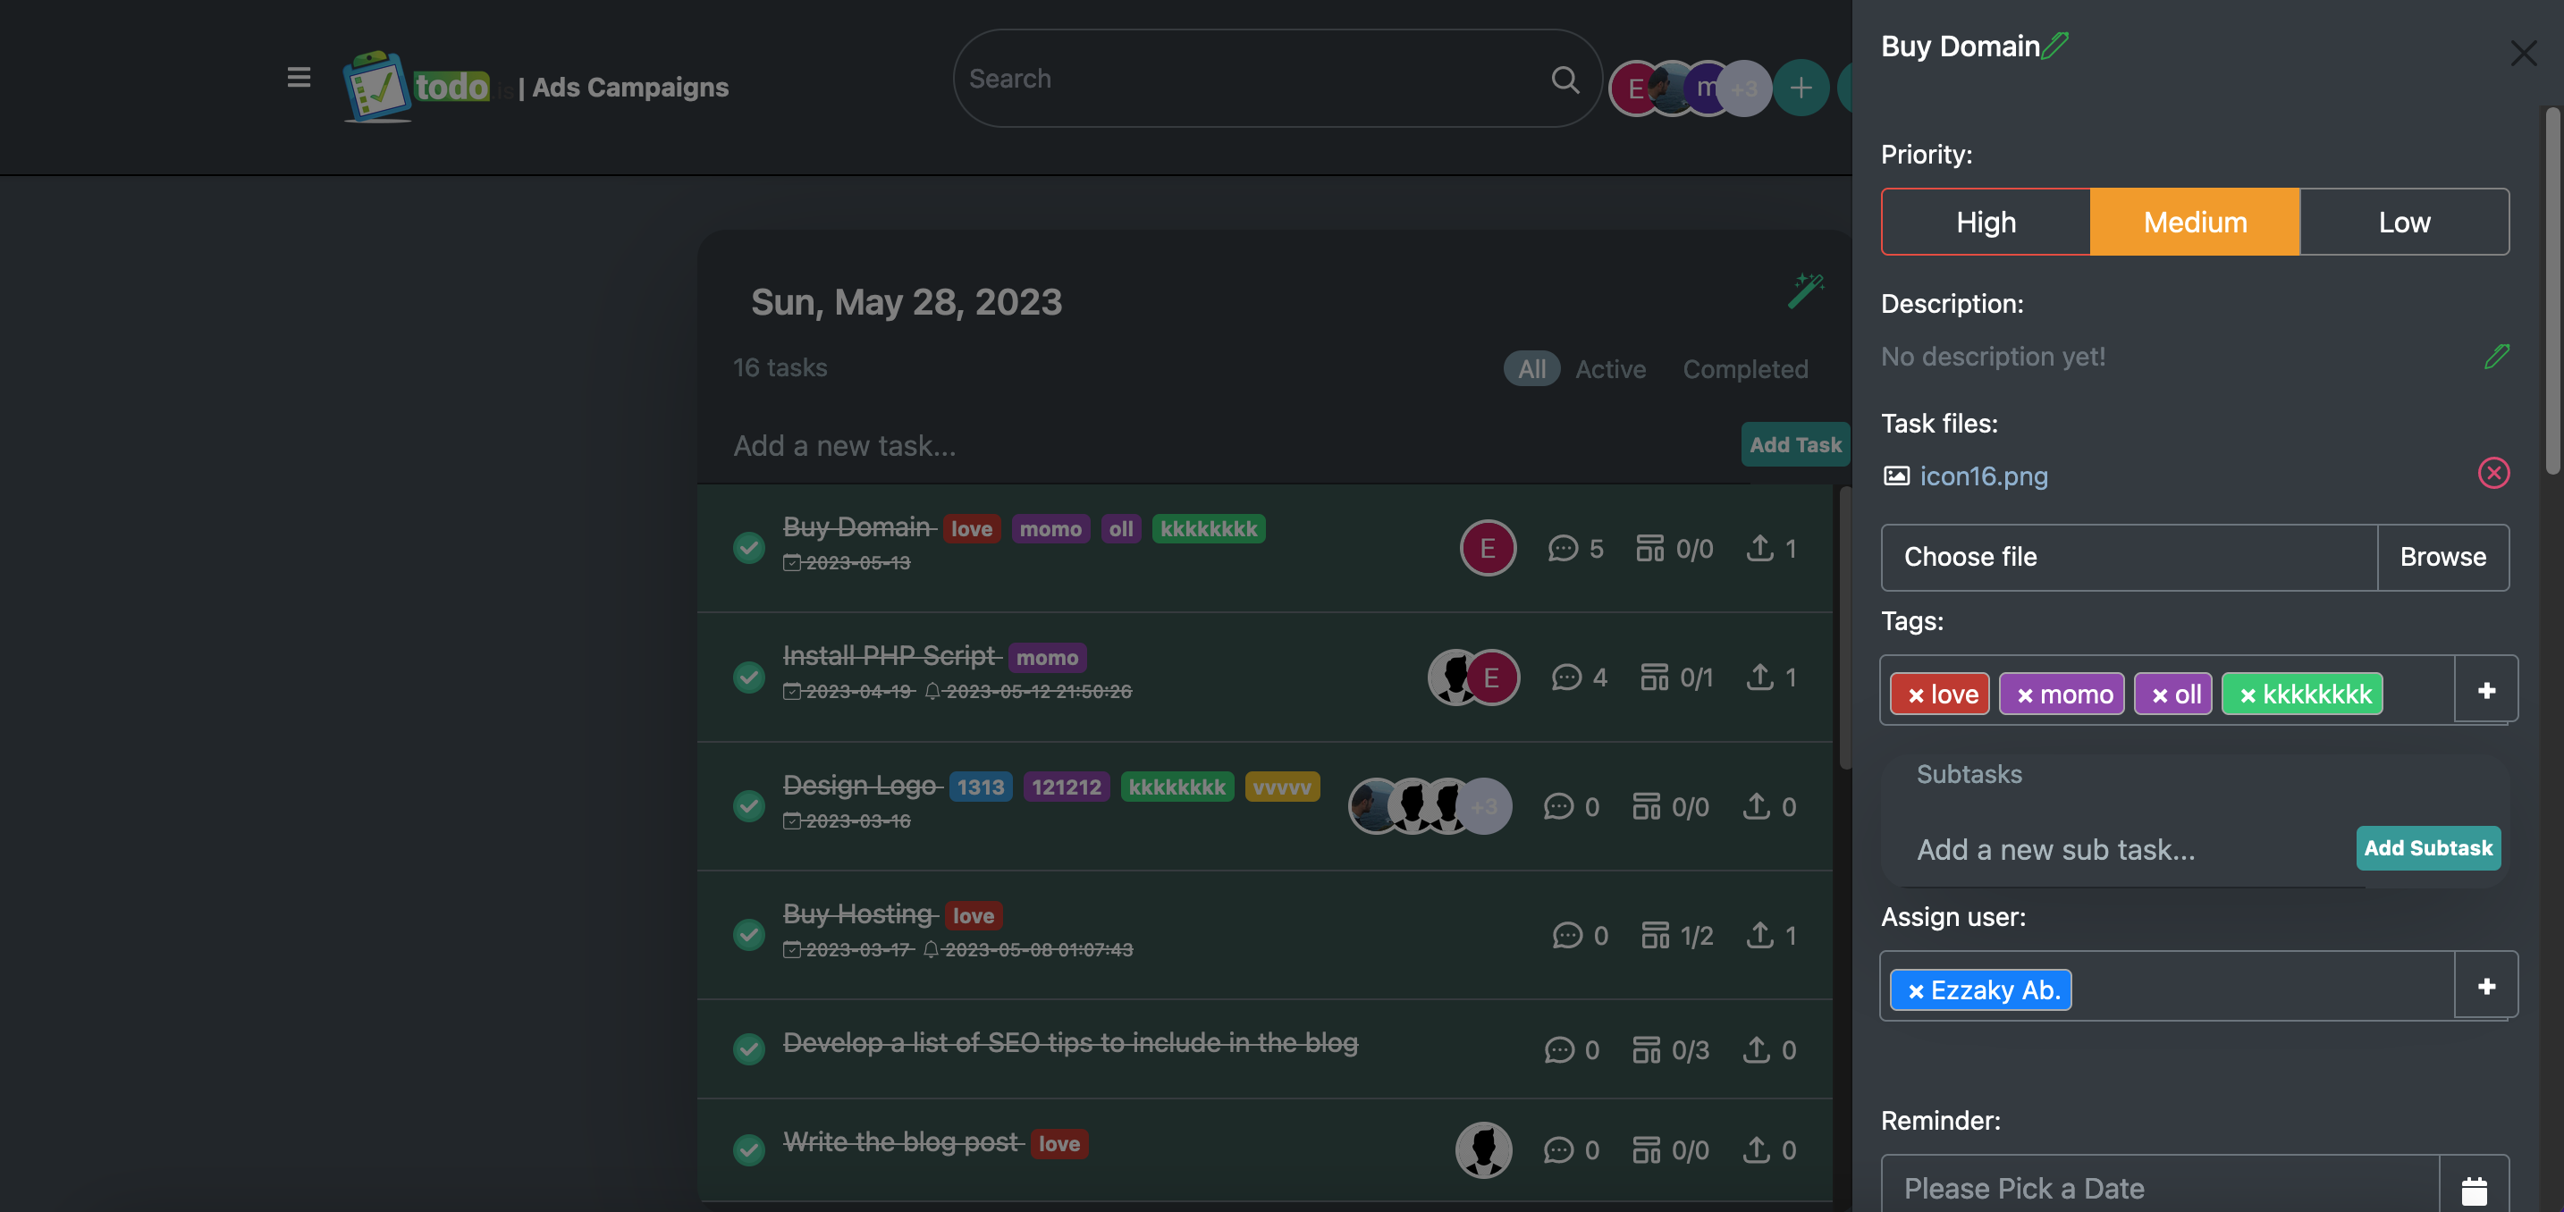Click the description edit pencil icon
Viewport: 2564px width, 1212px height.
pyautogui.click(x=2495, y=357)
